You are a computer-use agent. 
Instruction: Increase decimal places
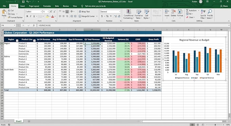coord(115,16)
